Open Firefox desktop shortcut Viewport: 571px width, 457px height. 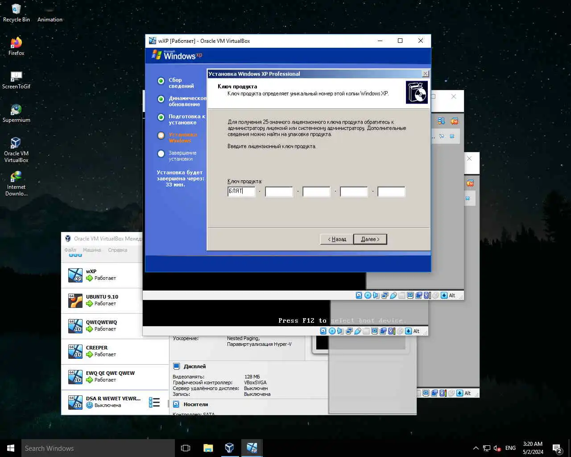[17, 46]
